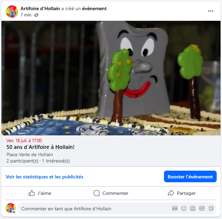Click the Artifoire d'Hollain page name
Screen dimensions: 222x219
point(40,9)
